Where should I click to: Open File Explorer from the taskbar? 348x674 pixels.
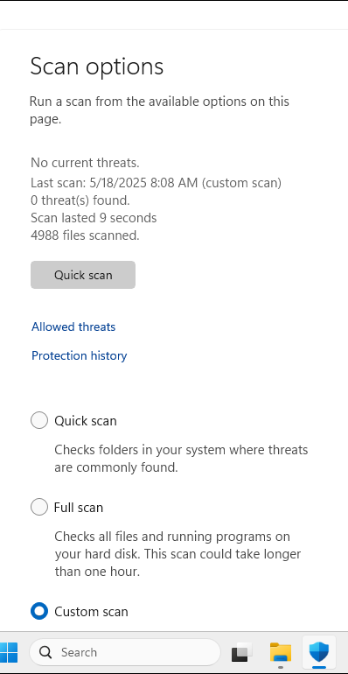point(281,652)
